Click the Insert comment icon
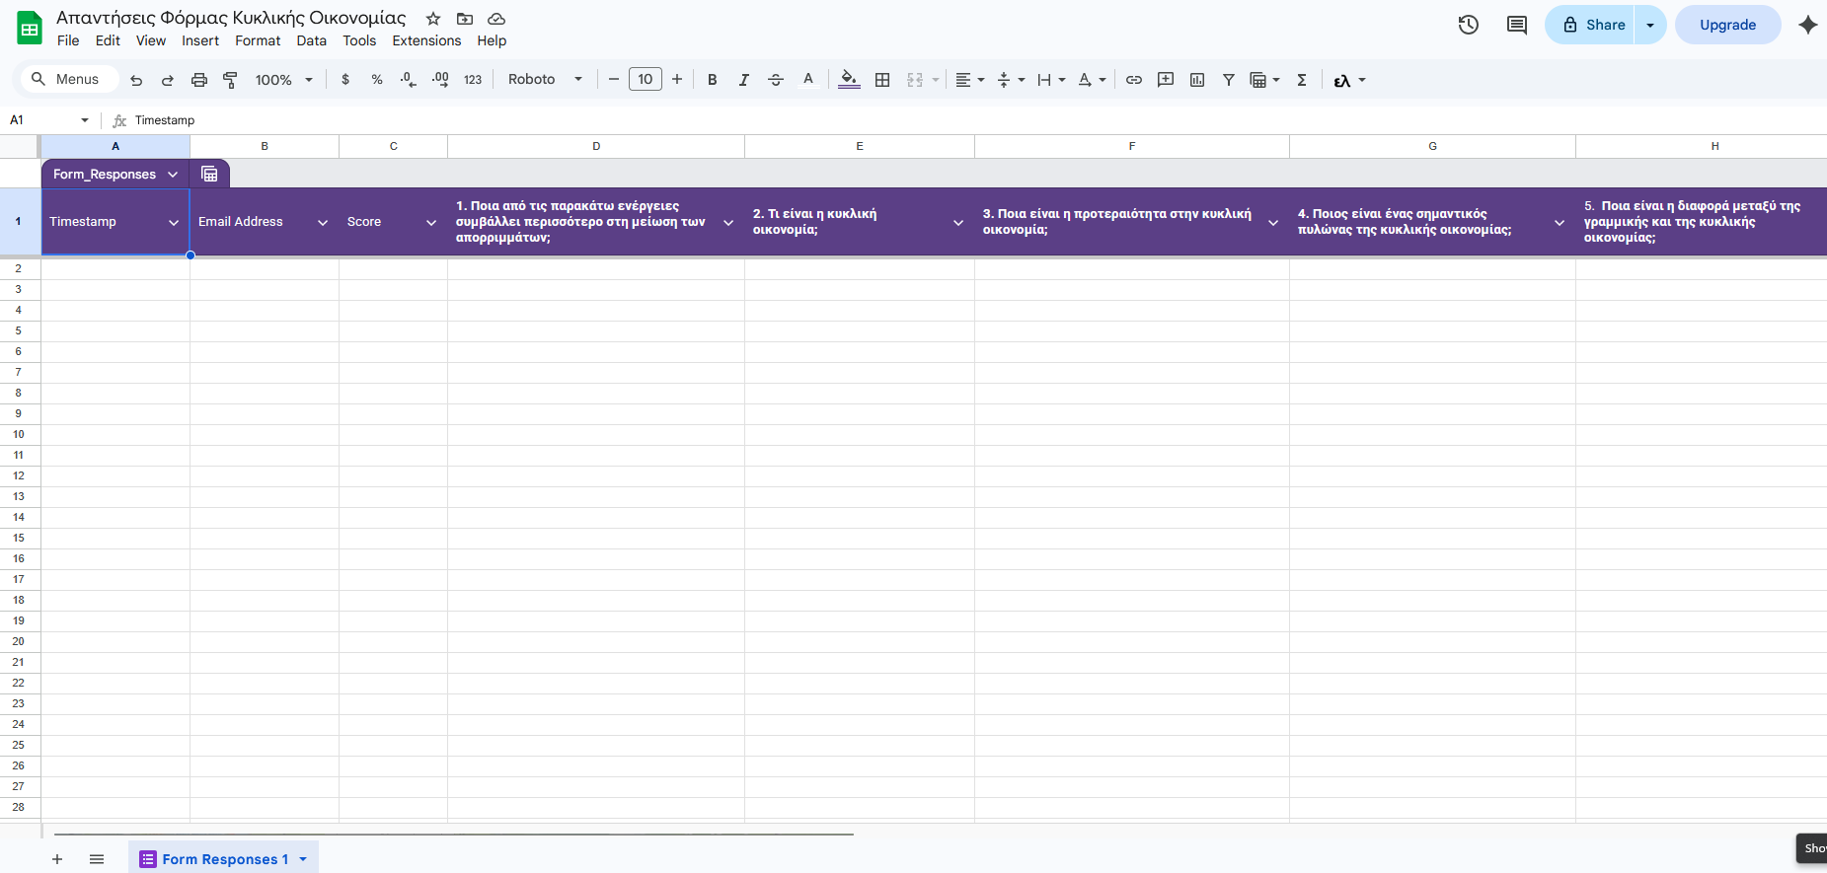 click(1166, 80)
